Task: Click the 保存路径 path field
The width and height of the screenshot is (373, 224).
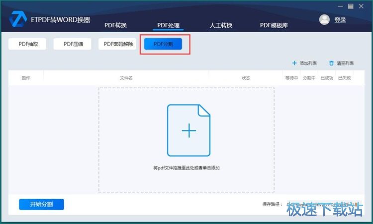Action: [324, 204]
